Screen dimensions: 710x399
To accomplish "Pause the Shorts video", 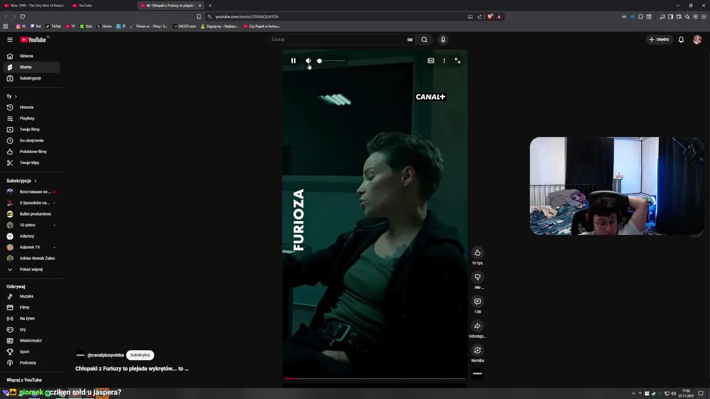I will tap(293, 60).
